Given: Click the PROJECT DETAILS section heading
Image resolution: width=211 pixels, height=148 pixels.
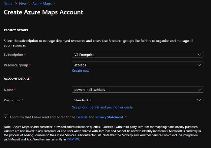Looking at the screenshot, I should coord(16,30).
